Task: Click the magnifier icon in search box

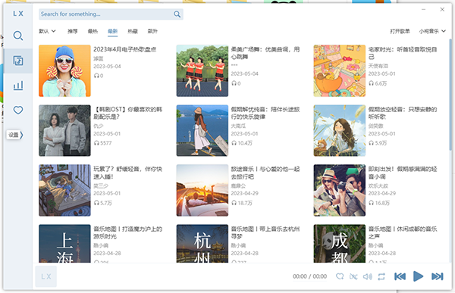Action: point(177,14)
